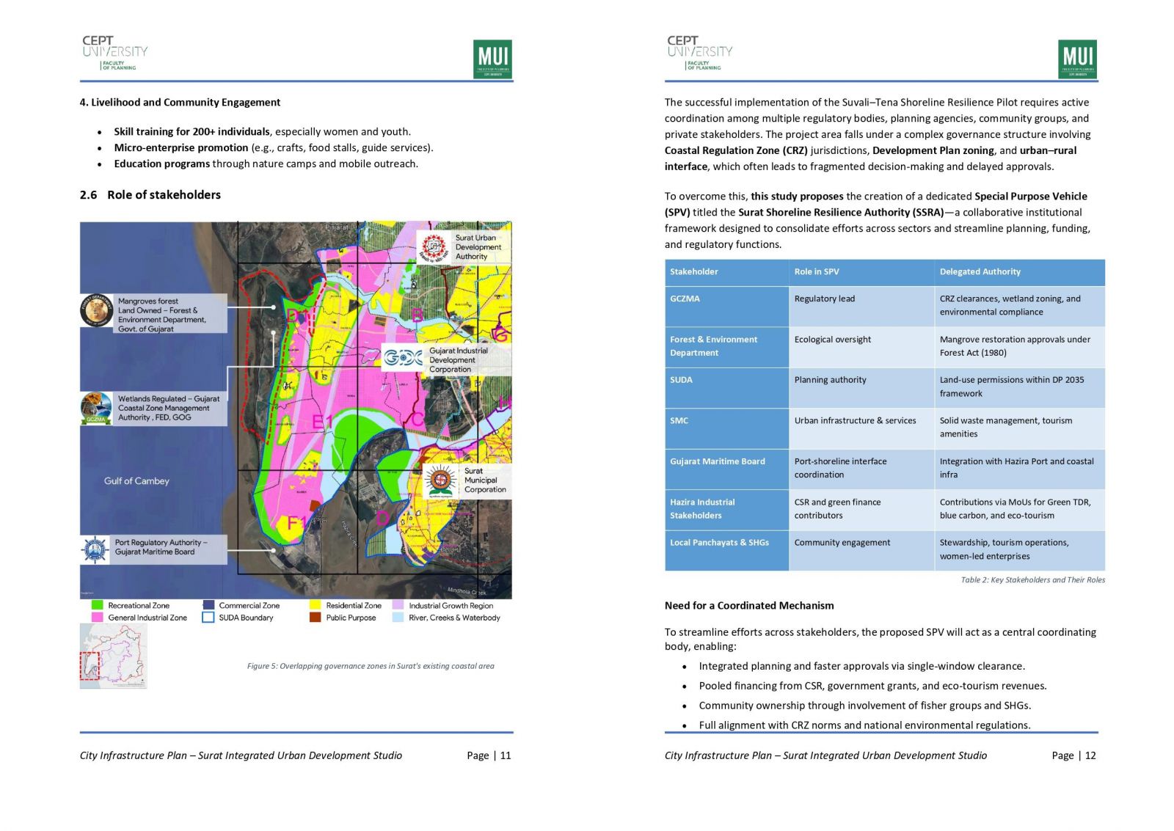Image resolution: width=1174 pixels, height=831 pixels.
Task: Click the 'Ecological oversight' role cell
Action: click(x=861, y=347)
